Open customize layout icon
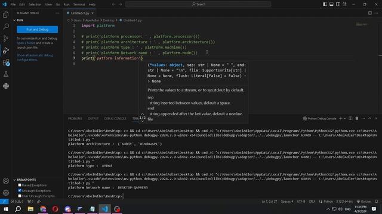 [344, 4]
